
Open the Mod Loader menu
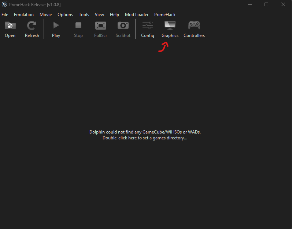[137, 15]
